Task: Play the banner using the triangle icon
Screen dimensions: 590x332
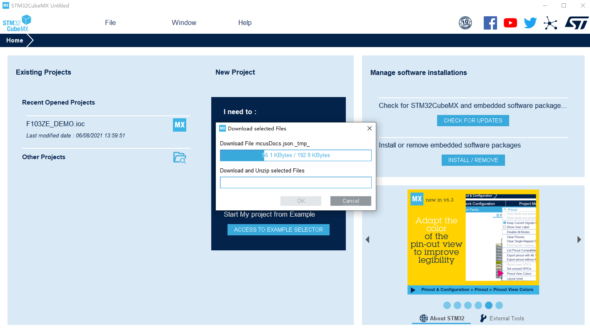Action: (413, 290)
